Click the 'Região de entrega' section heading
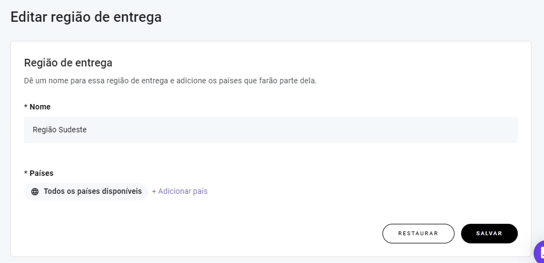 click(68, 63)
